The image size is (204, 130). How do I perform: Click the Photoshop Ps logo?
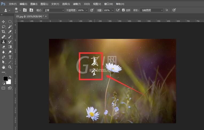[x=3, y=4]
